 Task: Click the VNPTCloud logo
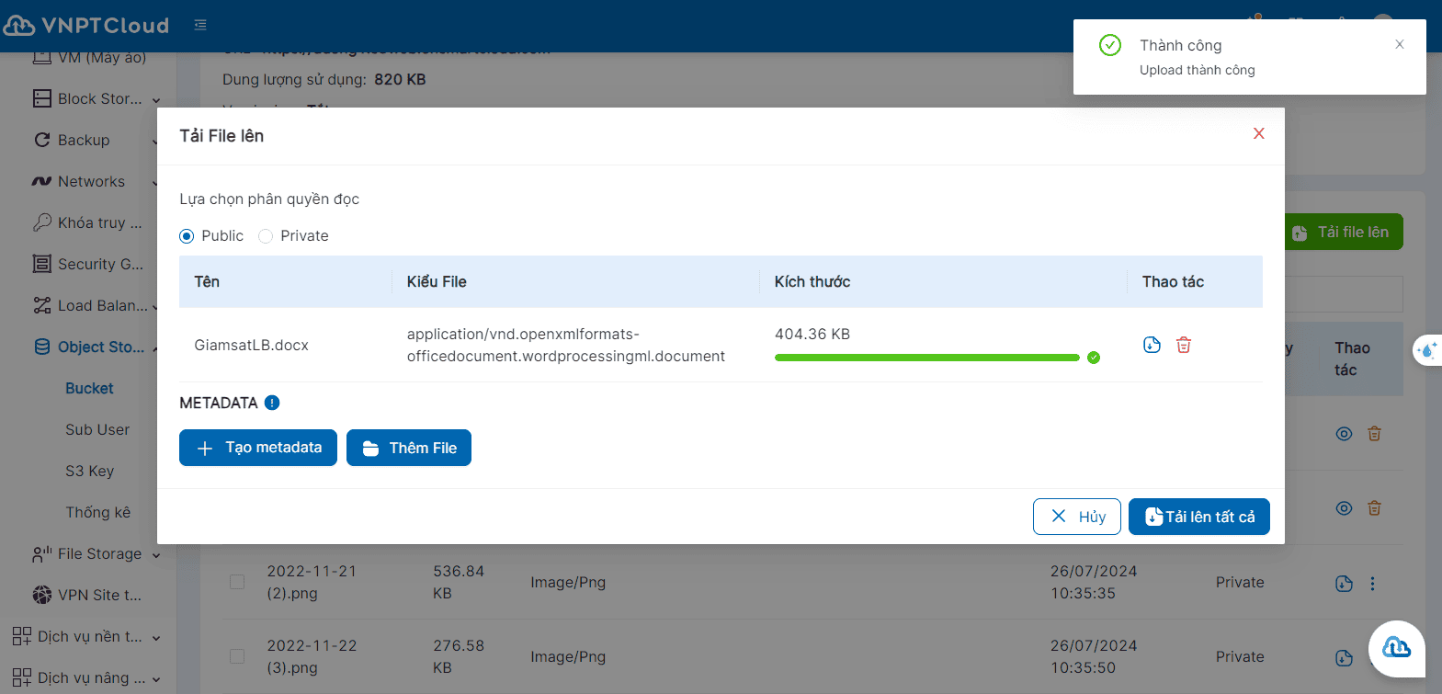point(86,25)
